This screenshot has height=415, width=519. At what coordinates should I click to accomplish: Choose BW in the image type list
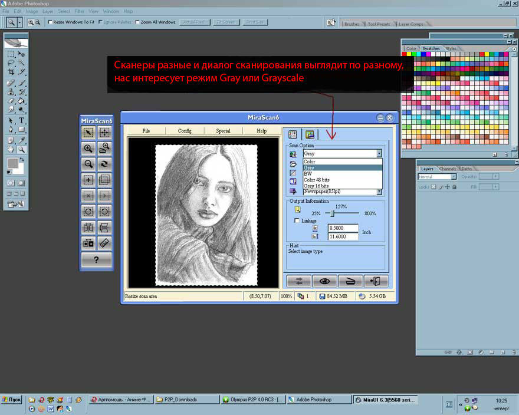tap(343, 174)
